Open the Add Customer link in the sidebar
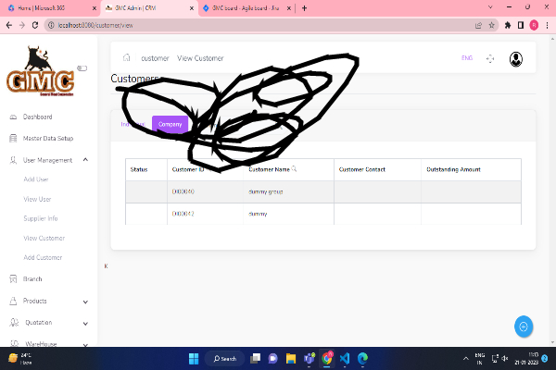Image resolution: width=556 pixels, height=370 pixels. (x=43, y=257)
